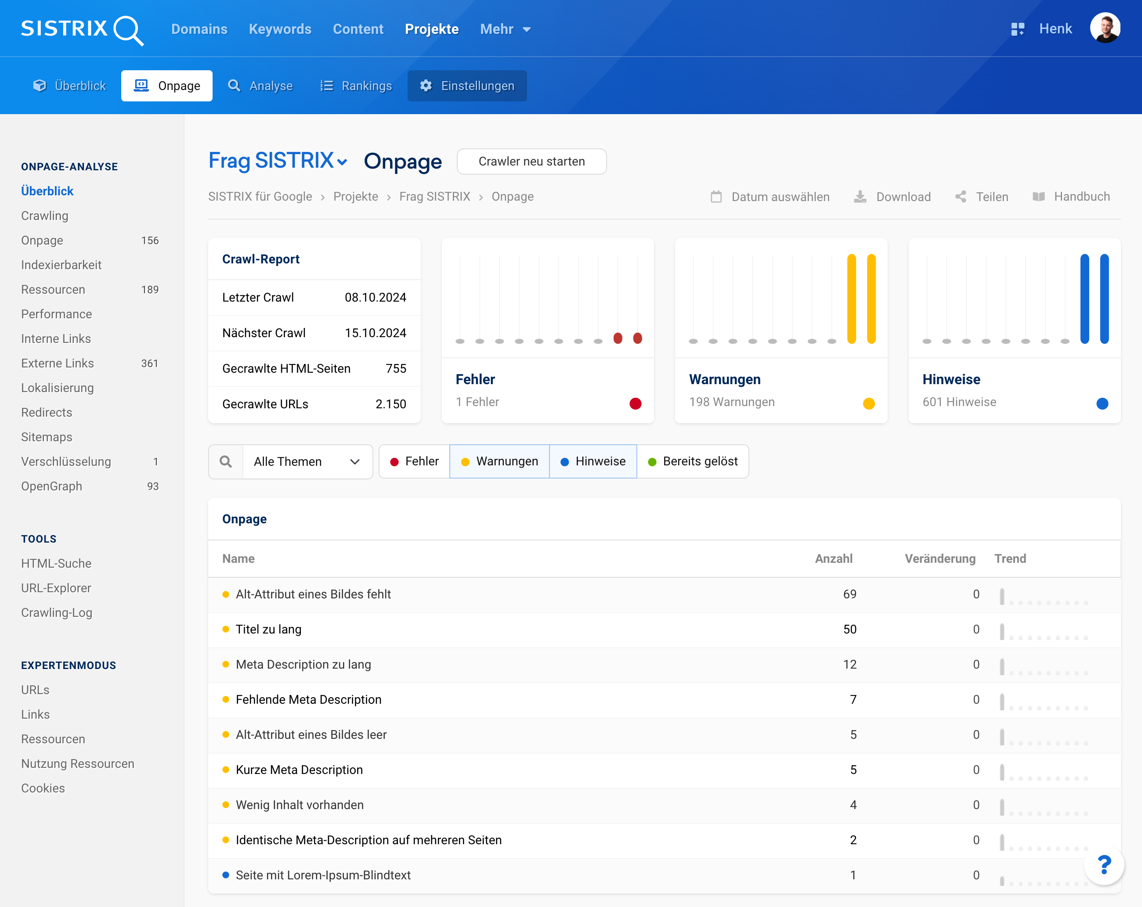Open Crawling in the sidebar

click(x=45, y=216)
